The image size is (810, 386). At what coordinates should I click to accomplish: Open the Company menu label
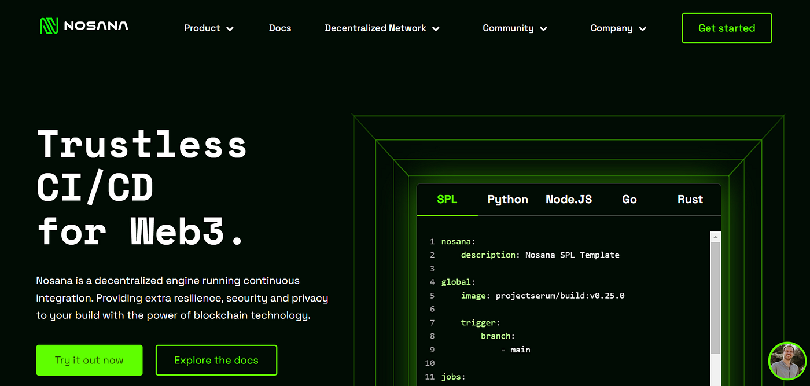[x=612, y=28]
